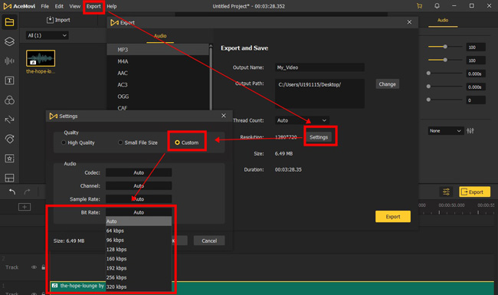
Task: Open the shopping cart icon
Action: click(x=420, y=6)
